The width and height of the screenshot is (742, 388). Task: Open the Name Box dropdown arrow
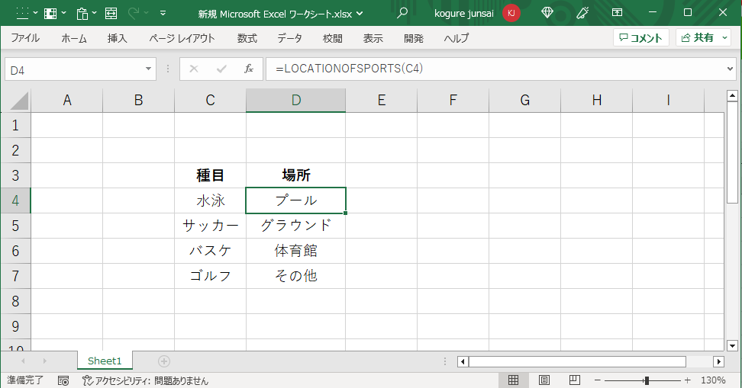(148, 69)
